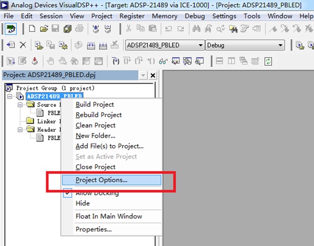
Task: Select Project Options... in context menu
Action: [111, 180]
